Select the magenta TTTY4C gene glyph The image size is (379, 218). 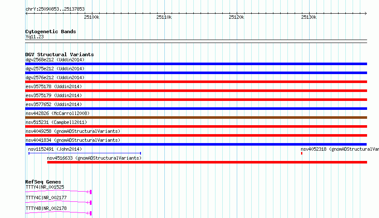point(58,203)
